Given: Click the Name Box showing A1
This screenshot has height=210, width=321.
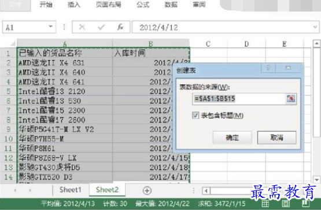Looking at the screenshot, I should pyautogui.click(x=29, y=27).
